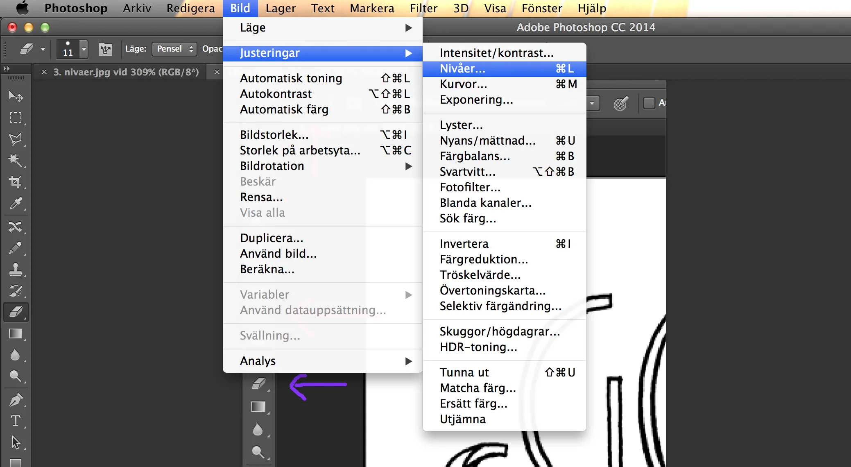Open the Markera menu
Image resolution: width=851 pixels, height=467 pixels.
[x=372, y=8]
